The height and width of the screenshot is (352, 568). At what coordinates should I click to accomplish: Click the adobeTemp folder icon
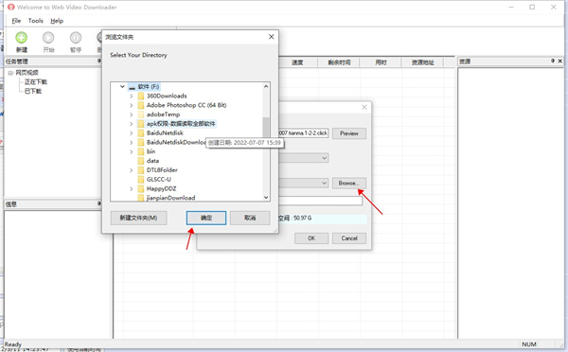141,114
